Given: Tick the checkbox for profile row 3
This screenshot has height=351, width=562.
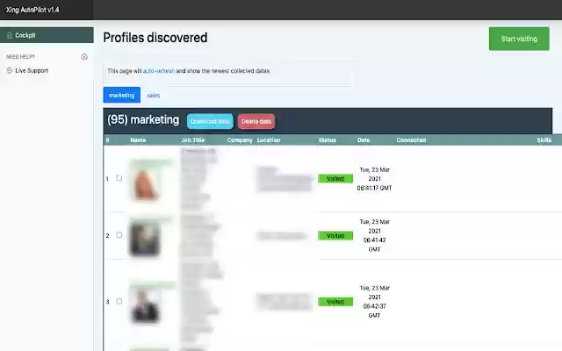Looking at the screenshot, I should click(119, 301).
